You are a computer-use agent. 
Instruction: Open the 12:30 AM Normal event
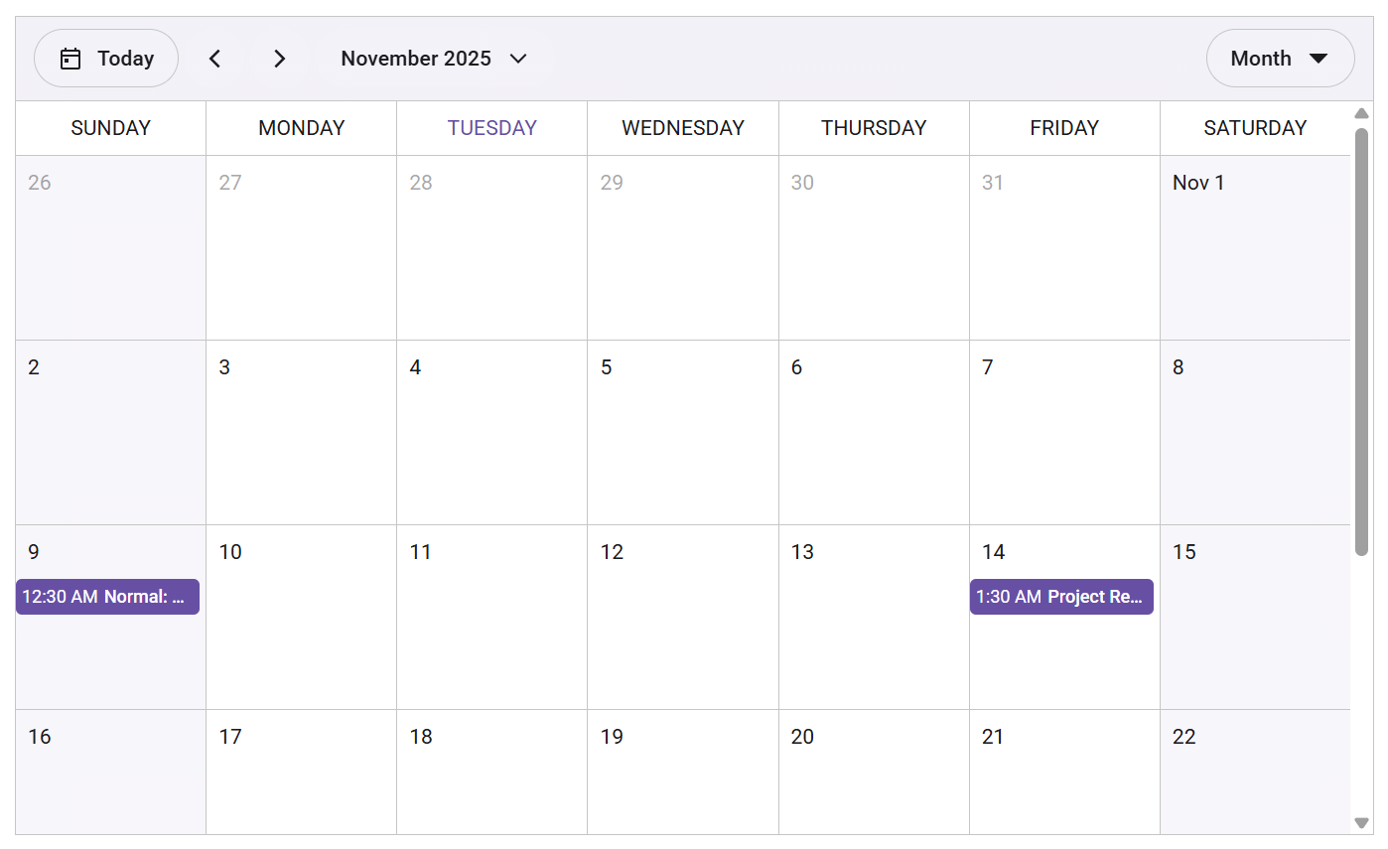(107, 597)
